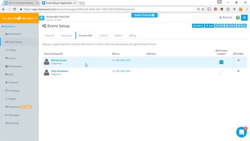The image size is (250, 141).
Task: Click the Delete button
Action: (x=230, y=26)
